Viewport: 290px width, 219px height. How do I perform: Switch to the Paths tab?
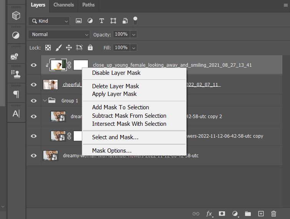point(88,5)
